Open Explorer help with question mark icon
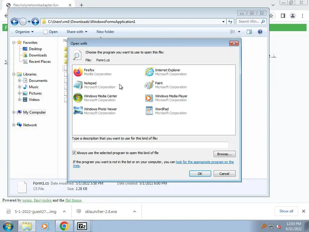This screenshot has height=232, width=309. click(260, 31)
